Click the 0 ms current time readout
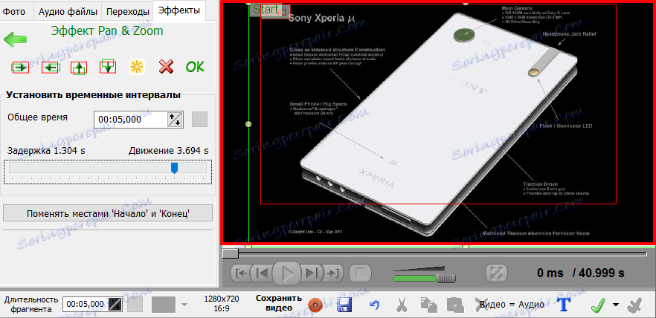 pyautogui.click(x=550, y=273)
